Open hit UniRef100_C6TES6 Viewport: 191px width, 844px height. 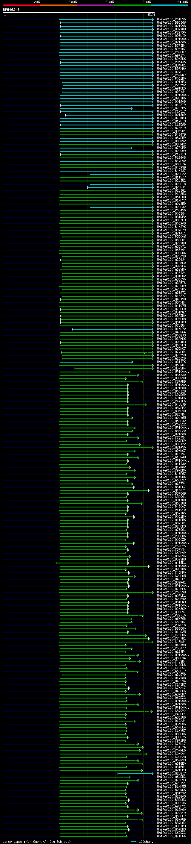171,19
